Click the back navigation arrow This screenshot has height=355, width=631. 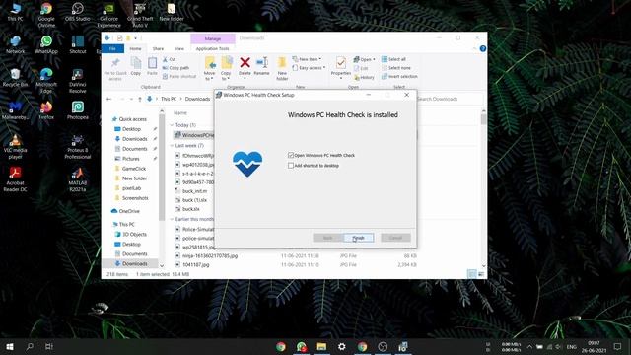[109, 99]
